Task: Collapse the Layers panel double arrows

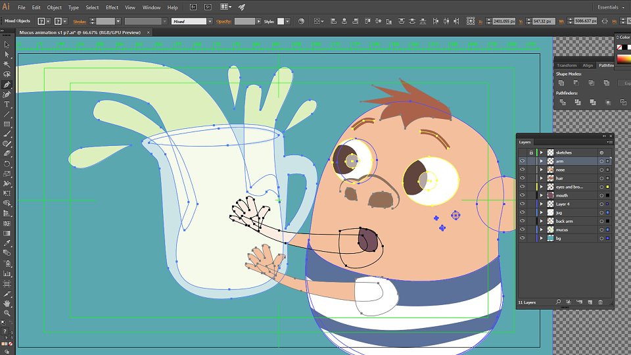Action: point(604,136)
